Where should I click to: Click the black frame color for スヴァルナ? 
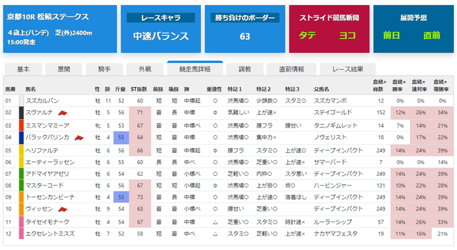click(x=21, y=113)
